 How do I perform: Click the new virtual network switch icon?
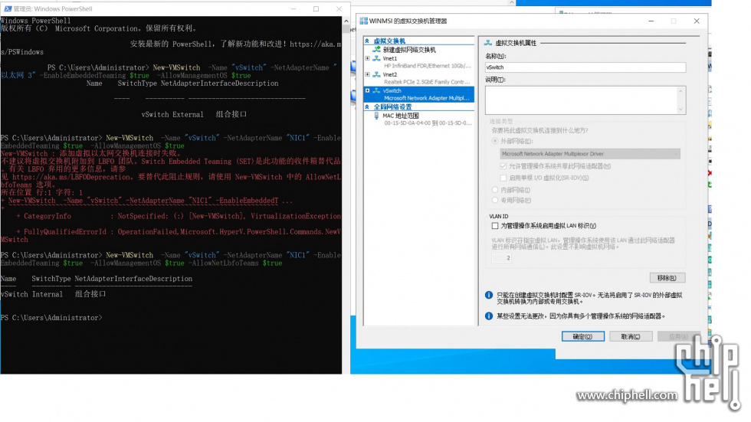point(377,49)
